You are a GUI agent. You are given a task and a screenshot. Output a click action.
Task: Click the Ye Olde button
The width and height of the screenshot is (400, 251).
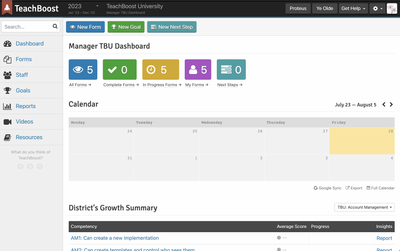click(325, 8)
